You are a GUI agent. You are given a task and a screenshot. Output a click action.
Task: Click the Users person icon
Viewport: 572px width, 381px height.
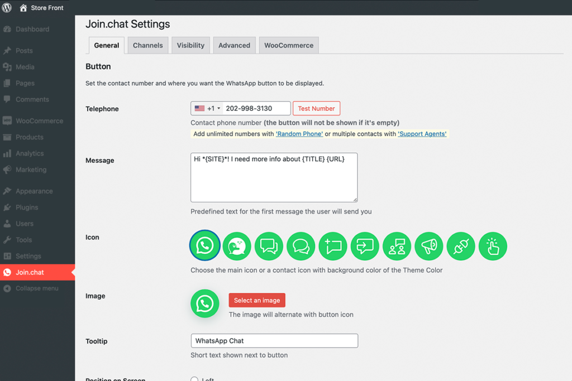[x=7, y=224]
